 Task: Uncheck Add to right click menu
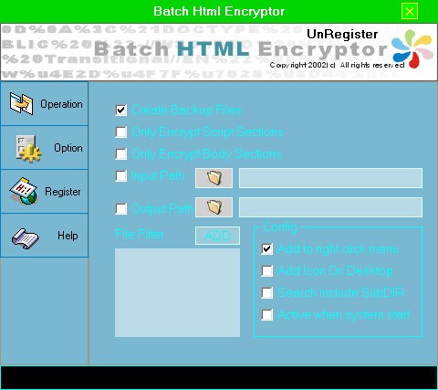point(267,249)
